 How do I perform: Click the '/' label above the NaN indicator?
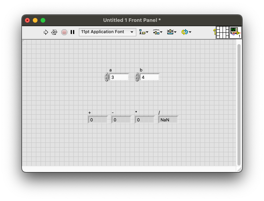tap(159, 112)
